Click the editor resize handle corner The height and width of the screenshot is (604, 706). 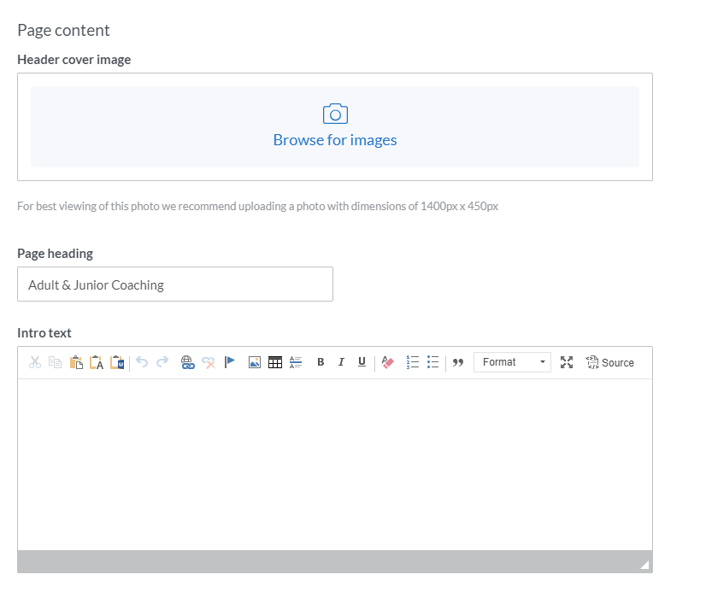tap(644, 565)
